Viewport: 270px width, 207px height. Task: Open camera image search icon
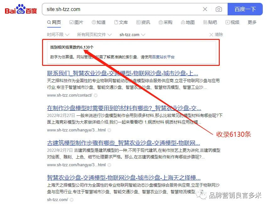pyautogui.click(x=219, y=9)
